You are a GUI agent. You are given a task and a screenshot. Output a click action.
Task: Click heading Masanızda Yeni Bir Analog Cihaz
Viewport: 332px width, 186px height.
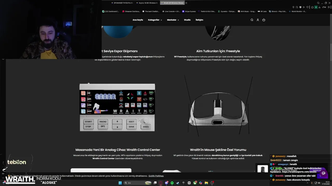tap(118, 150)
